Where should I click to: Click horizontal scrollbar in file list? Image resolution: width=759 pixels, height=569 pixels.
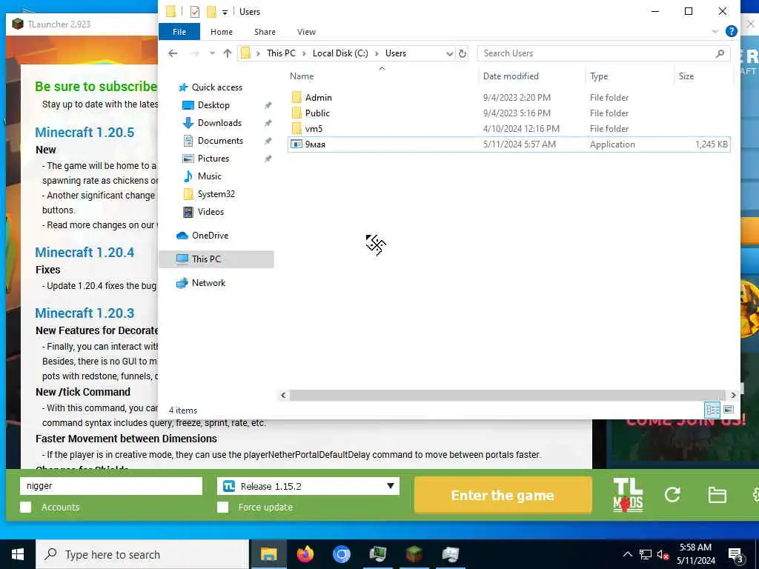click(507, 396)
